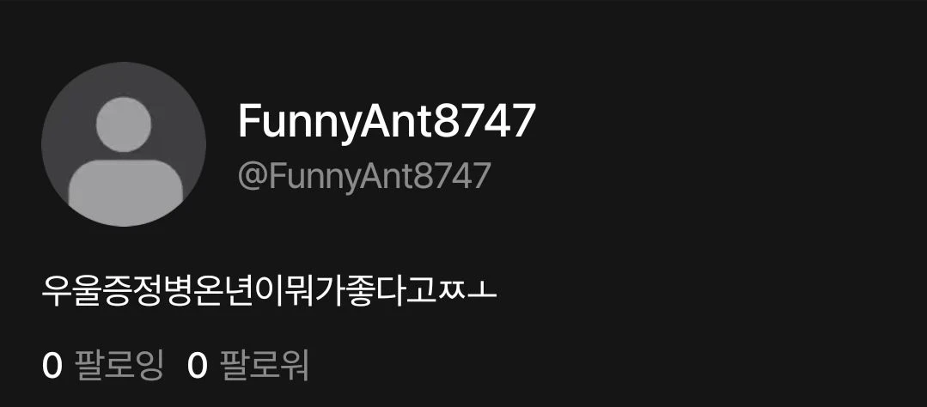The height and width of the screenshot is (407, 927).
Task: View the circular profile picture placeholder
Action: [124, 144]
